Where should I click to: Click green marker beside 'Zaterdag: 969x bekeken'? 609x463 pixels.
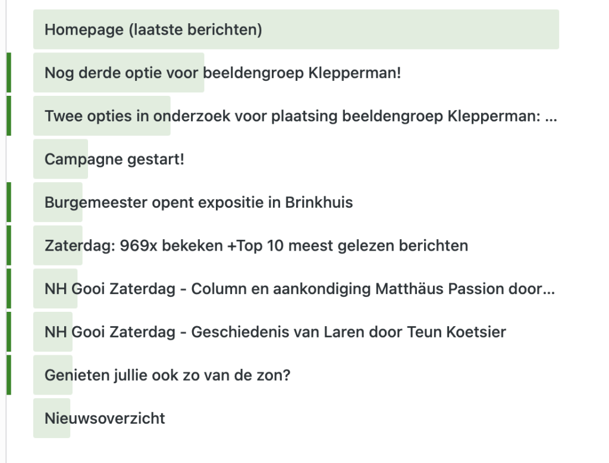[x=9, y=245]
